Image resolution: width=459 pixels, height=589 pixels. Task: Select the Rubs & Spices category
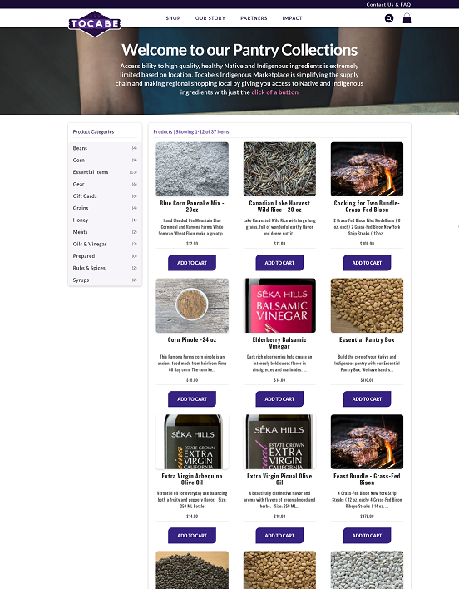pyautogui.click(x=105, y=268)
